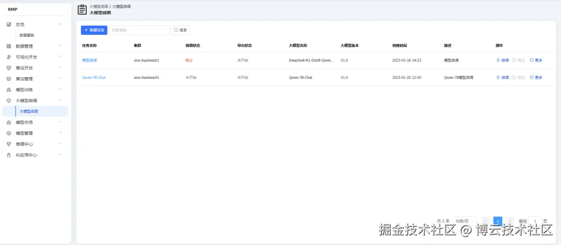
Task: Select the highlighted 大模型微调 submenu item
Action: [x=35, y=111]
